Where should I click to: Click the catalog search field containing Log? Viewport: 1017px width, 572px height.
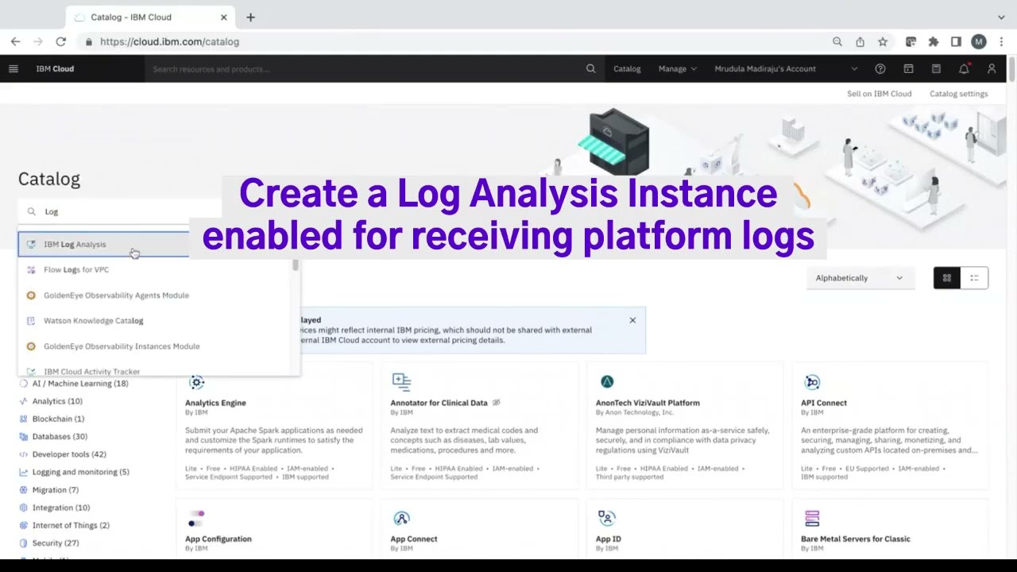tap(119, 212)
